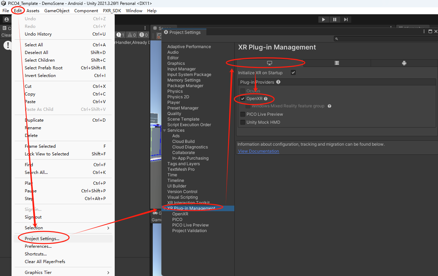
Task: Select Script Execution Order category
Action: pyautogui.click(x=189, y=125)
